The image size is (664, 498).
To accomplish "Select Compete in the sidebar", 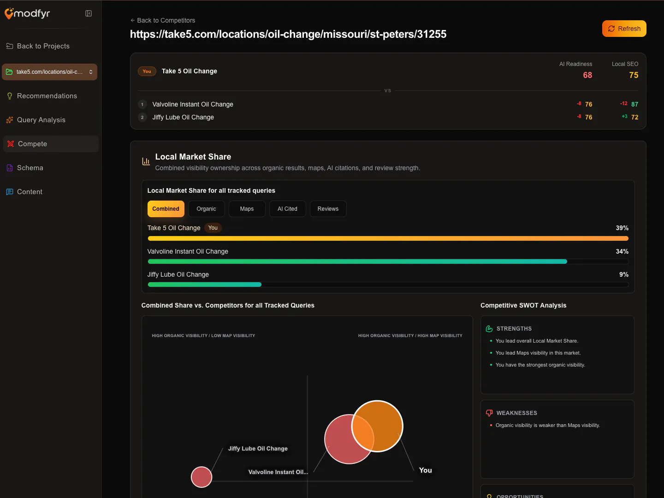I will [51, 144].
